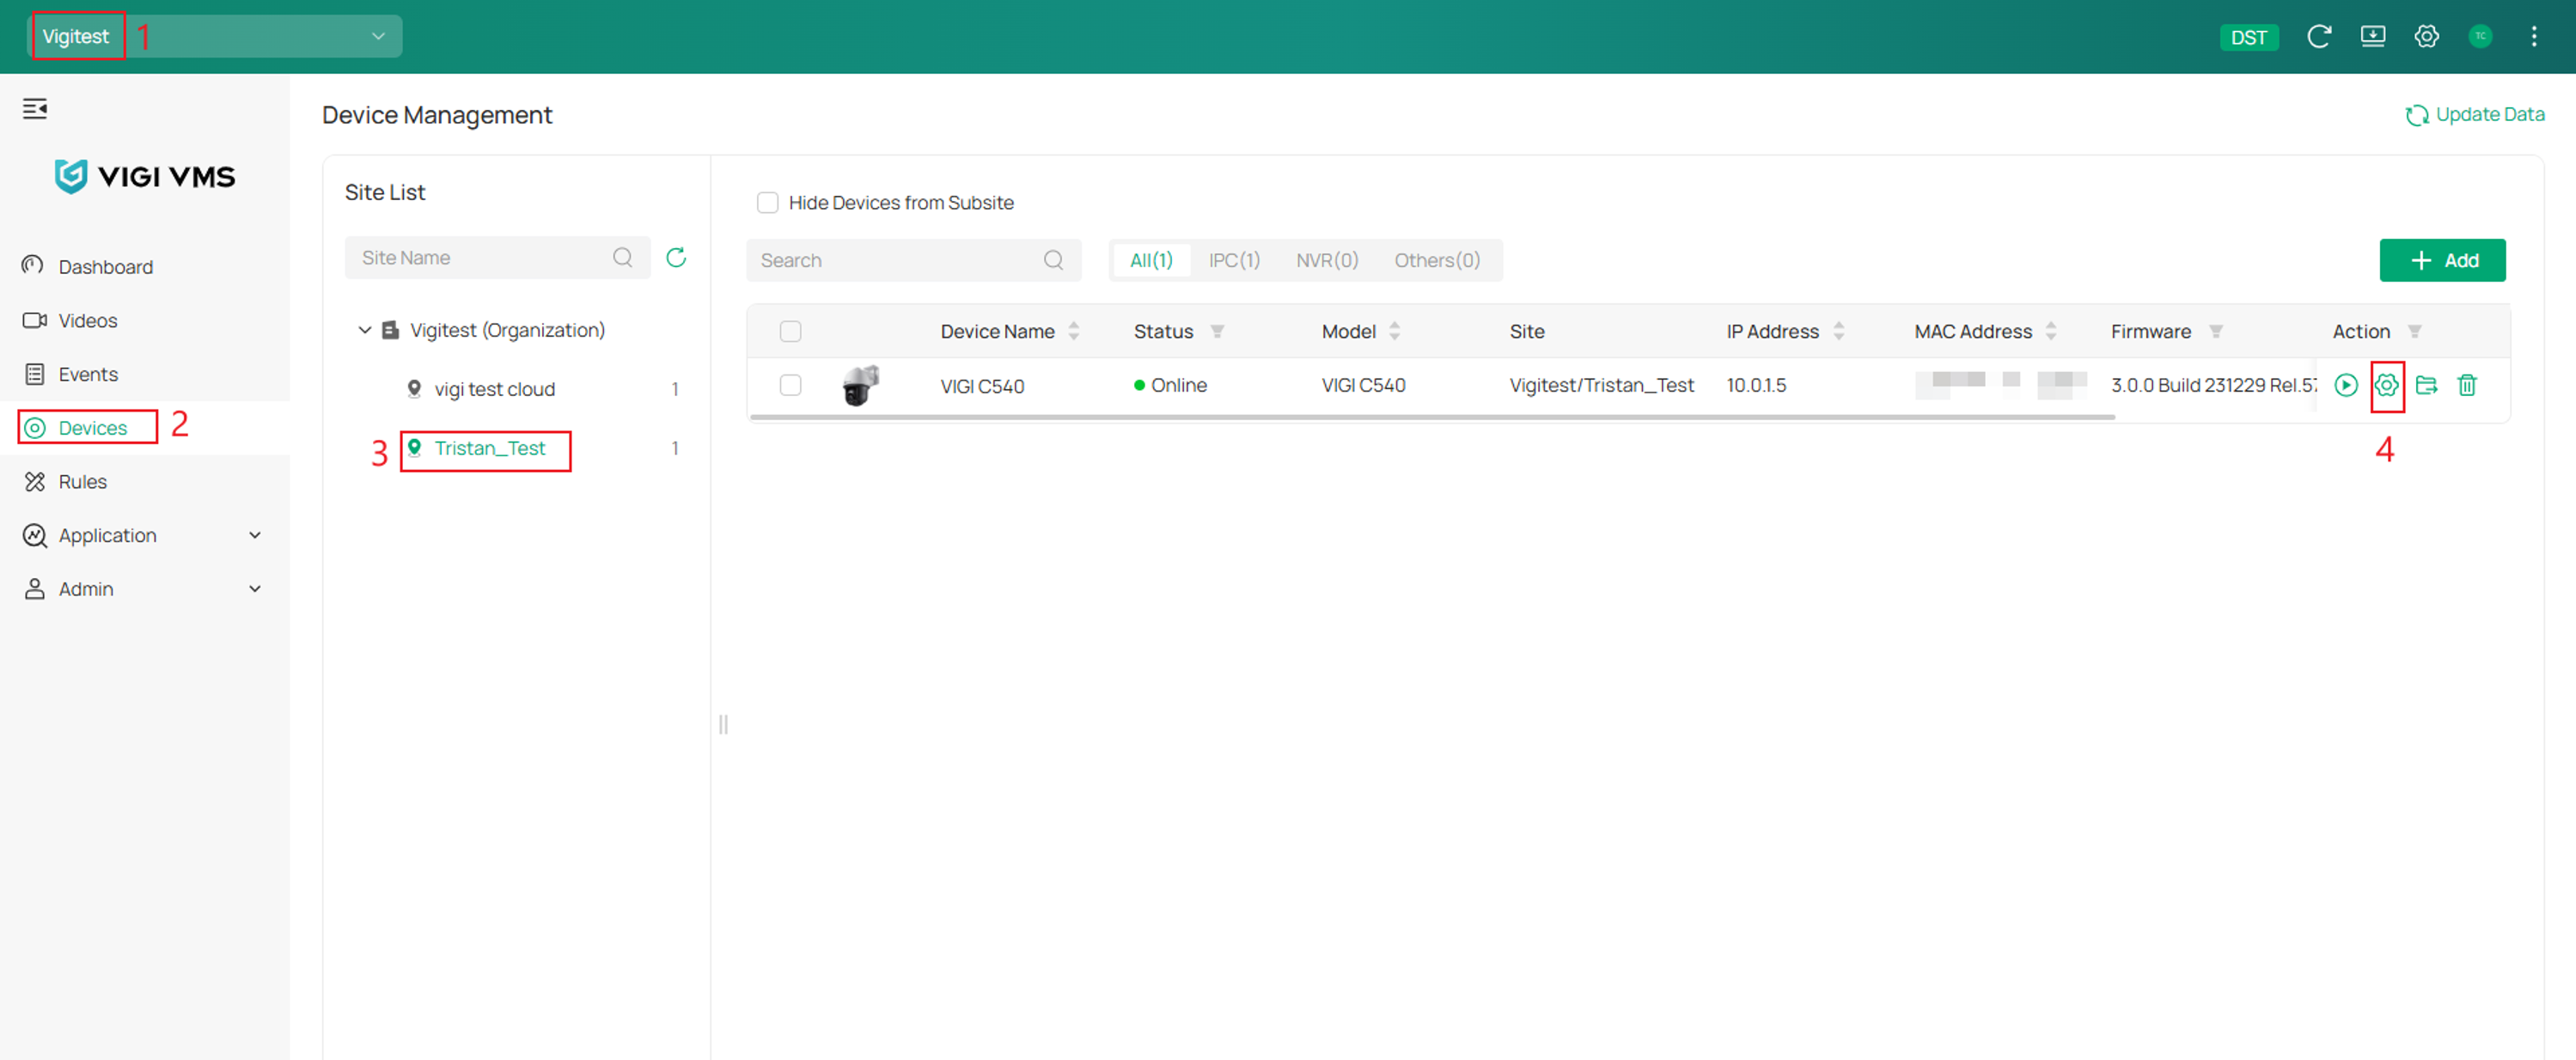This screenshot has height=1060, width=2576.
Task: Filter the Status column
Action: click(1217, 331)
